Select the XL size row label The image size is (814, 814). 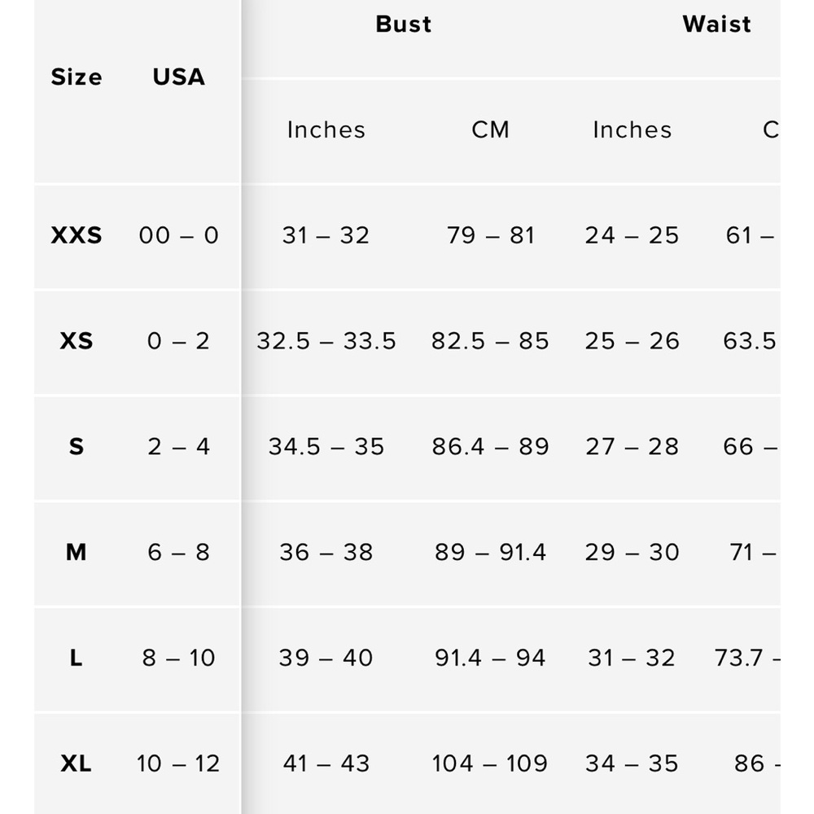click(77, 764)
